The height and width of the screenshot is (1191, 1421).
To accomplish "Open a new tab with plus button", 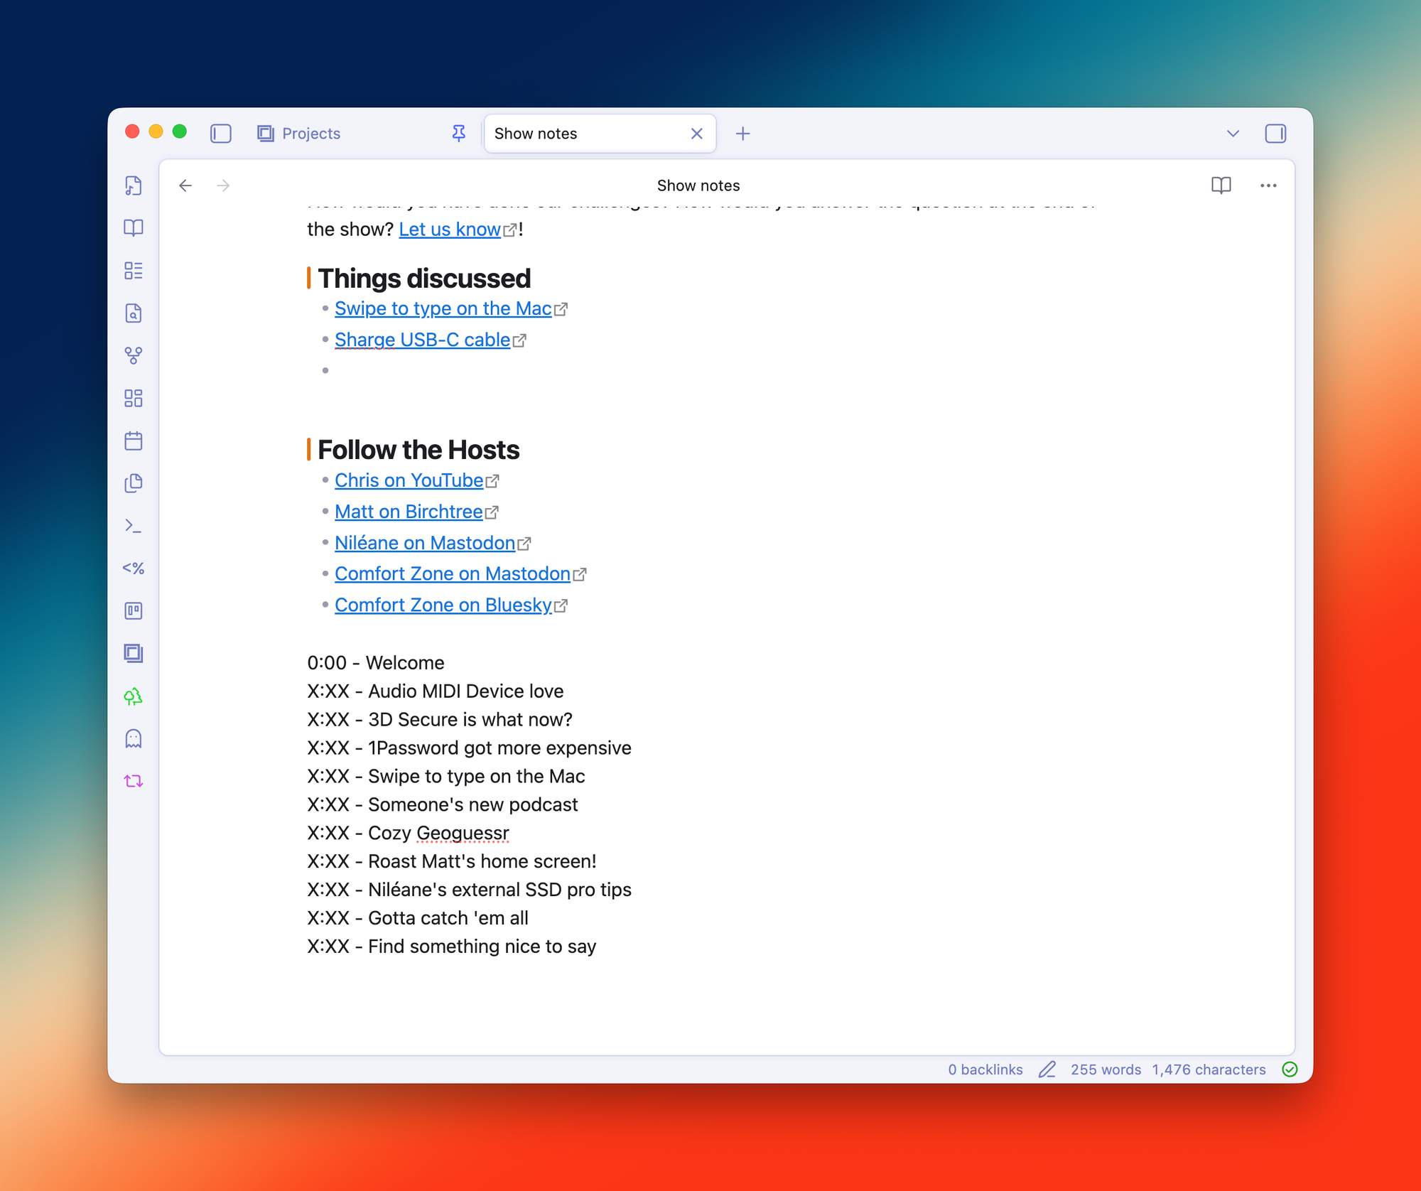I will [x=742, y=134].
